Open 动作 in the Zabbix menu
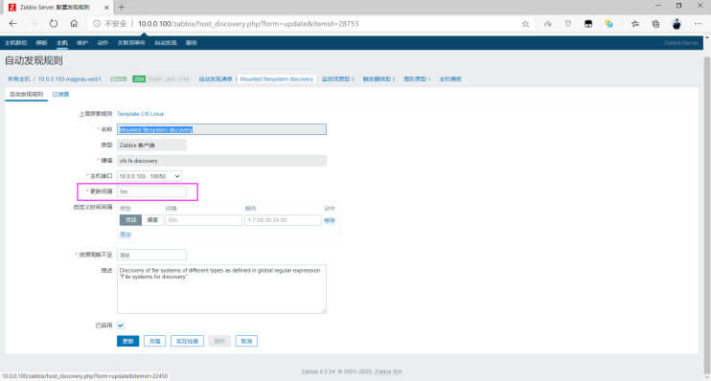Image resolution: width=711 pixels, height=381 pixels. tap(103, 42)
